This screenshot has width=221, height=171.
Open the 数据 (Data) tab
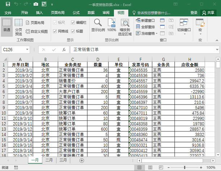tap(91, 13)
